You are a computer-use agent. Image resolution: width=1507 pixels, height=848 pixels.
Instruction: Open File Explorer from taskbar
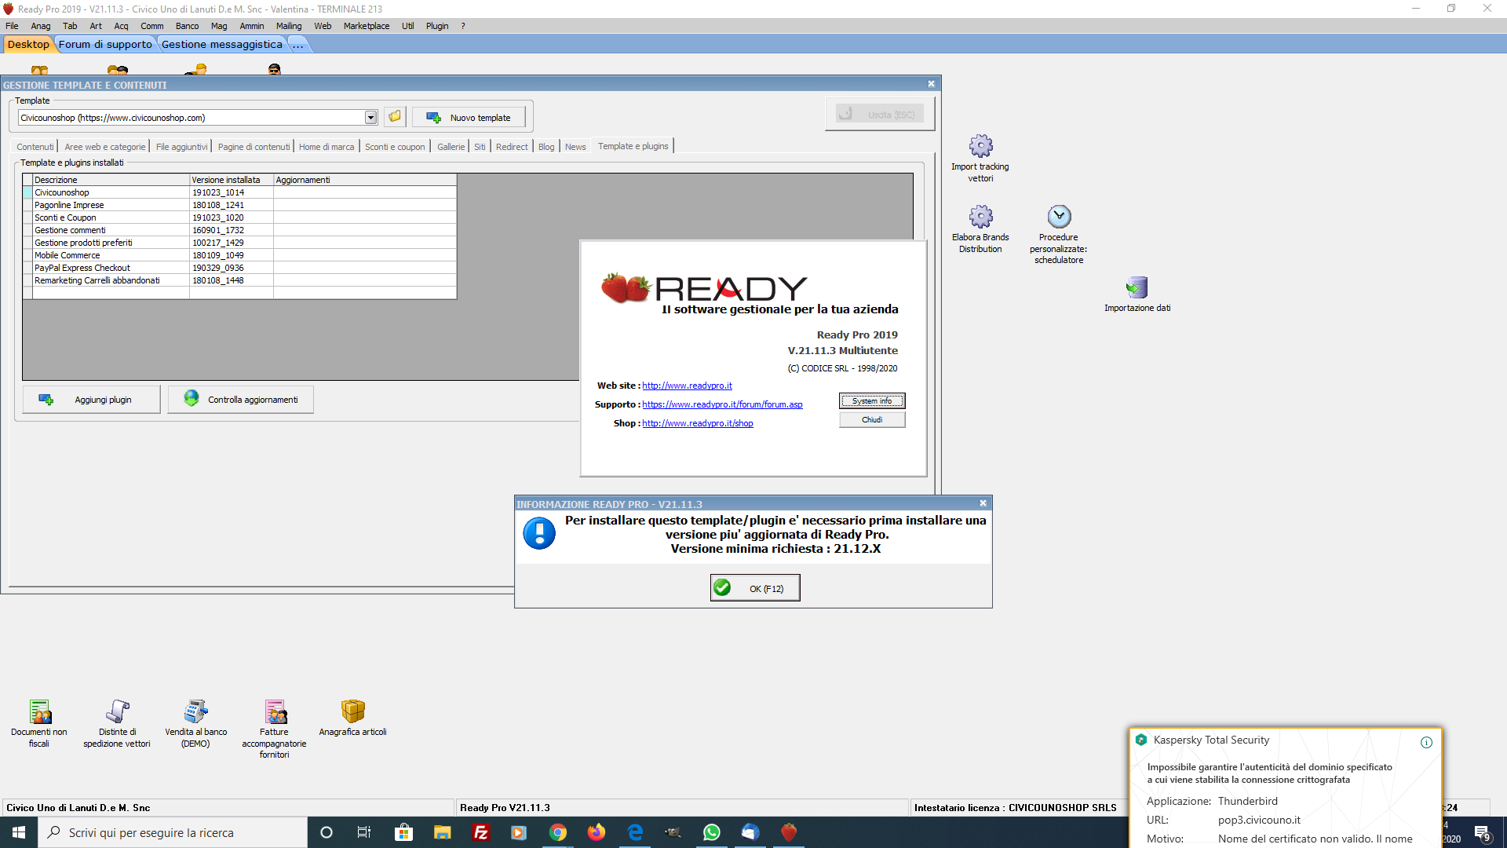tap(442, 832)
